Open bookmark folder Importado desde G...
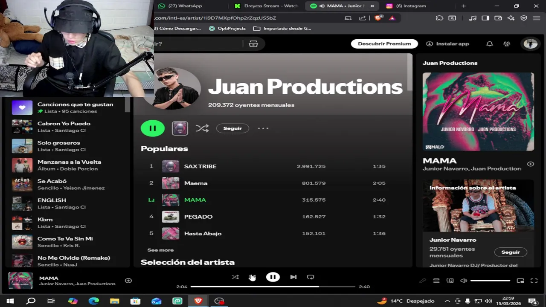This screenshot has height=307, width=546. [282, 29]
